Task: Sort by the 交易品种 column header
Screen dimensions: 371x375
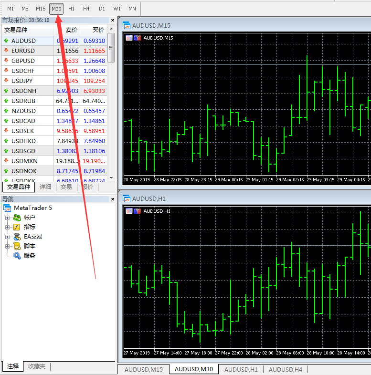Action: pos(28,30)
